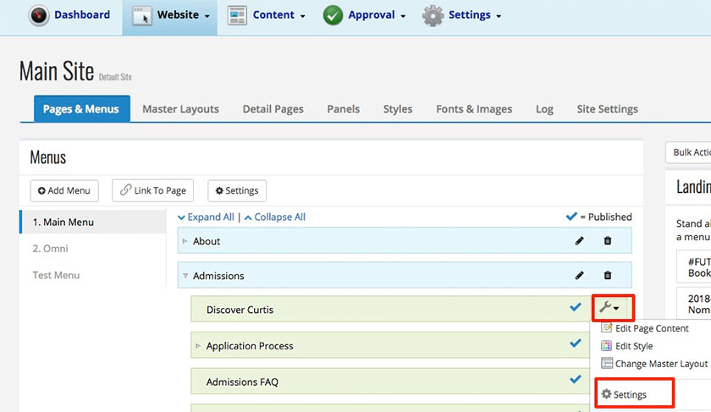Click the Link To Page button
The height and width of the screenshot is (412, 711).
click(152, 190)
